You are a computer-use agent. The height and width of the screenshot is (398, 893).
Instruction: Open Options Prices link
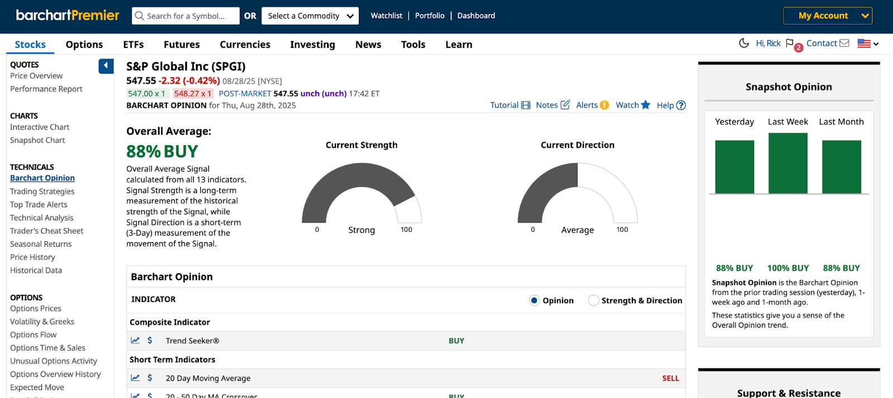(x=36, y=308)
